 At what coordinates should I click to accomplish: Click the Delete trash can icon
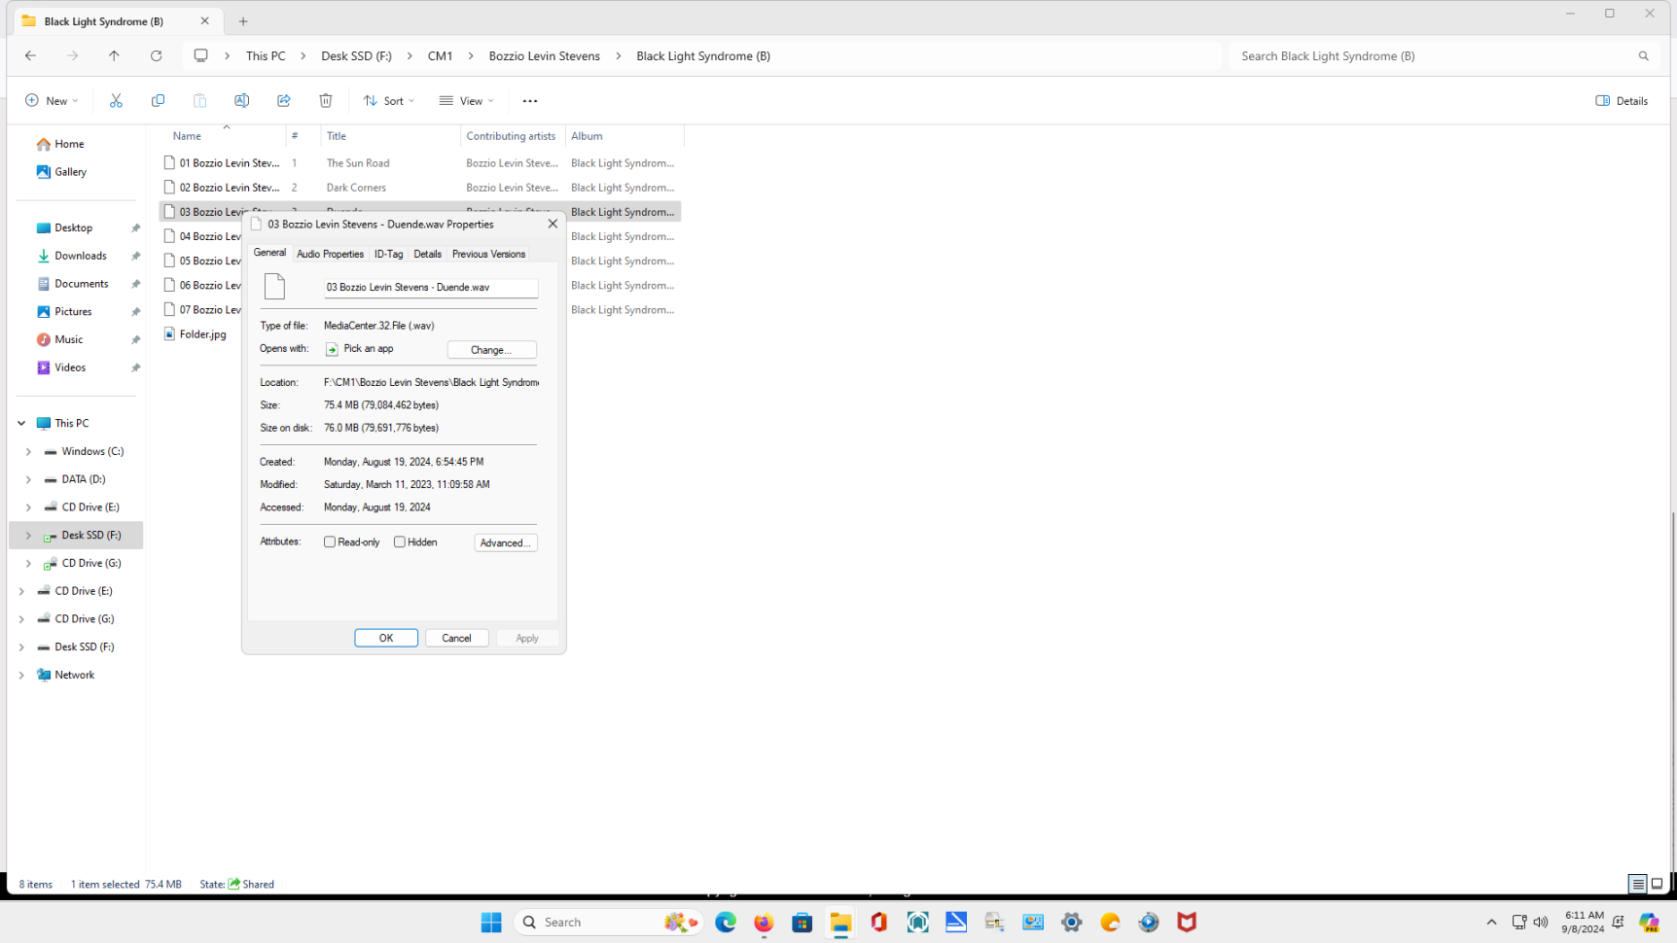326,101
